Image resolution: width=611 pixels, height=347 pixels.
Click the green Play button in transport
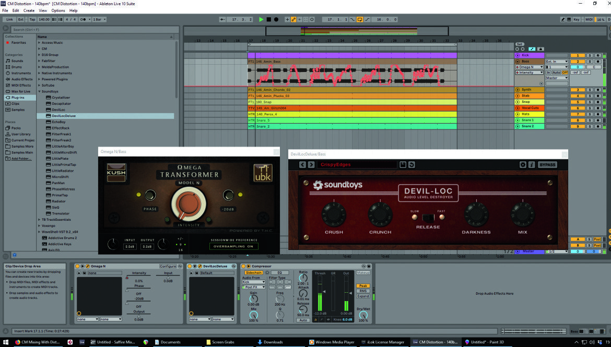(261, 19)
